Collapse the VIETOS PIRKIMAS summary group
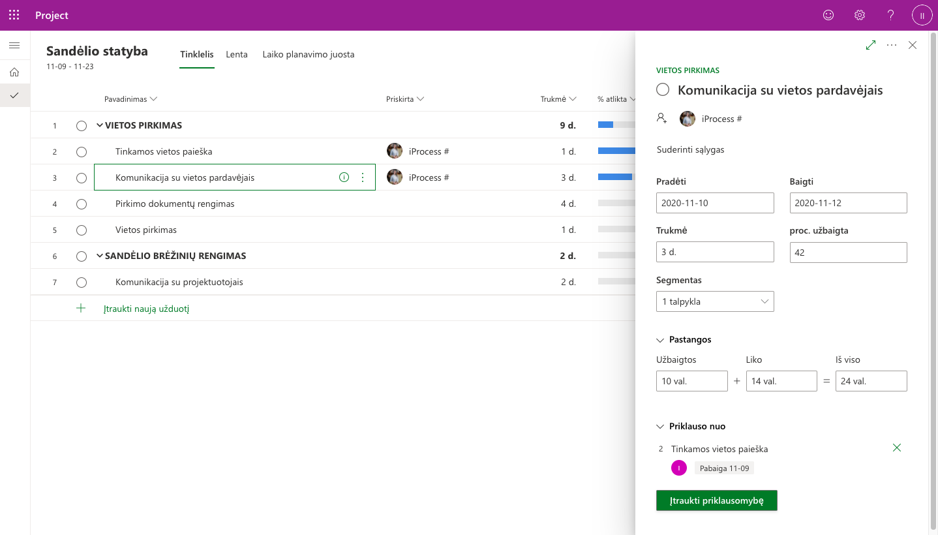Image resolution: width=938 pixels, height=535 pixels. point(100,125)
